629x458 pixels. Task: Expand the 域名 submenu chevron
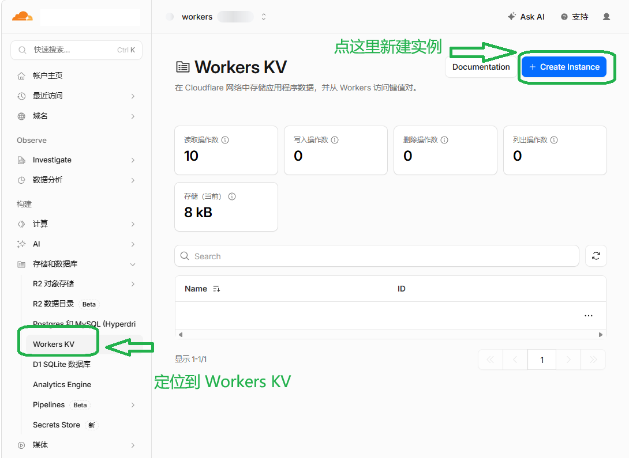point(133,116)
